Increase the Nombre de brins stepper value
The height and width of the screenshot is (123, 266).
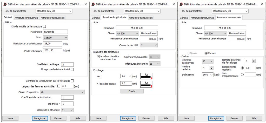click(211, 67)
